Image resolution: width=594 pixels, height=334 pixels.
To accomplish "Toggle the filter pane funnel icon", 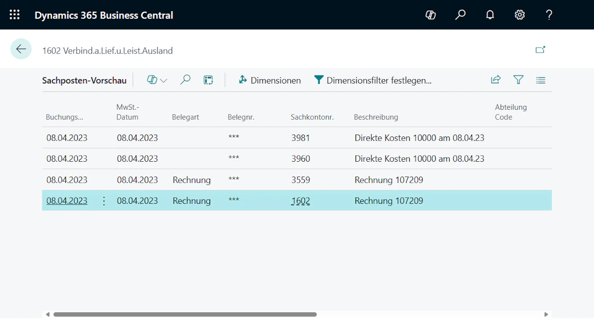I will coord(519,80).
